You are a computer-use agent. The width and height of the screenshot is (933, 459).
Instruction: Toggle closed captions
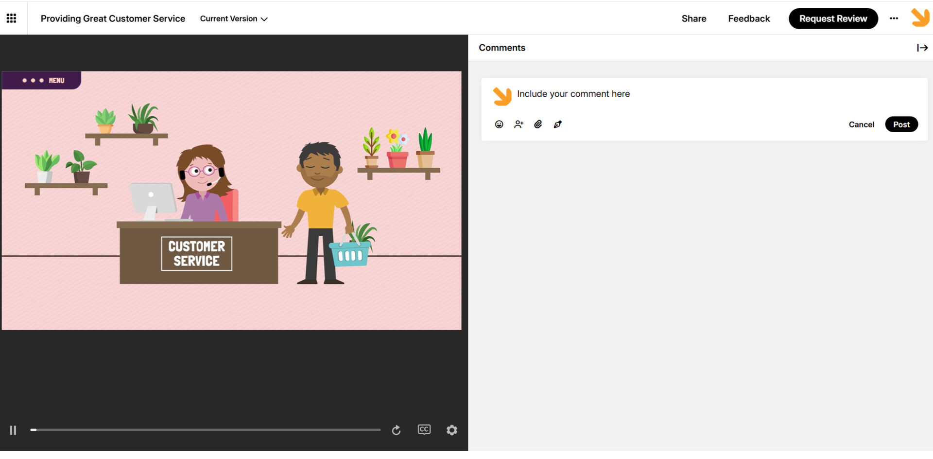coord(424,430)
